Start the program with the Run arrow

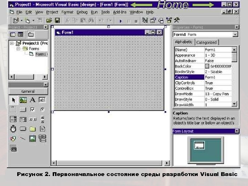(x=121, y=21)
